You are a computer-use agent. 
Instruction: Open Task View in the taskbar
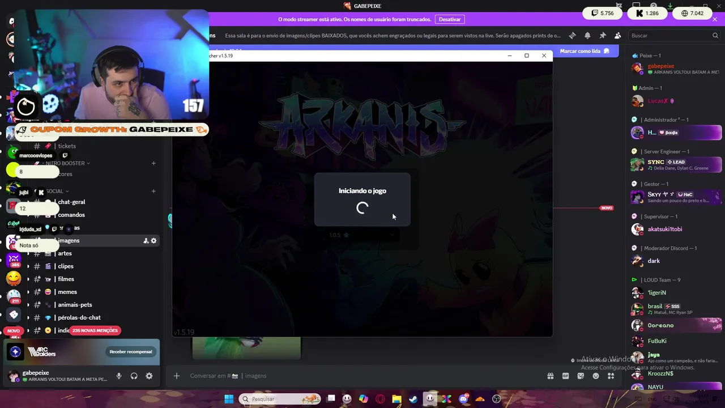[331, 399]
